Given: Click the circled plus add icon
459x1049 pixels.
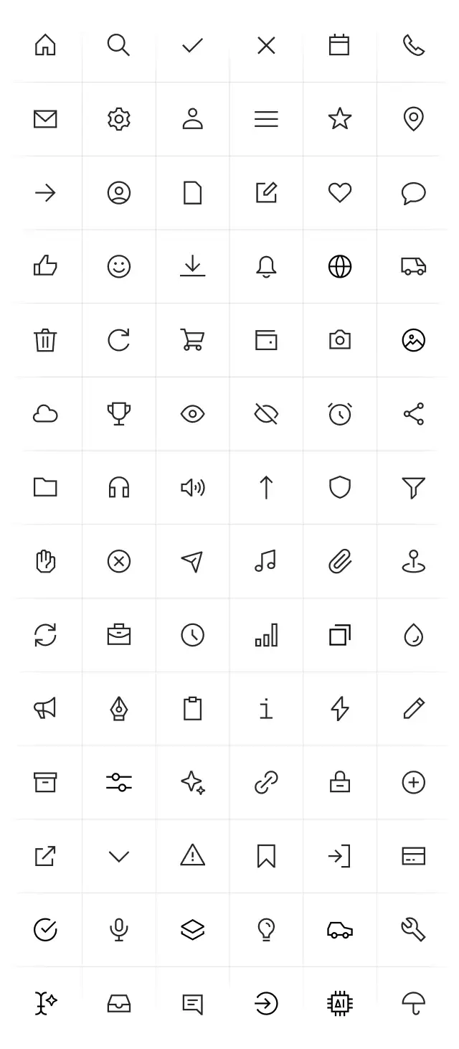Looking at the screenshot, I should pos(414,782).
